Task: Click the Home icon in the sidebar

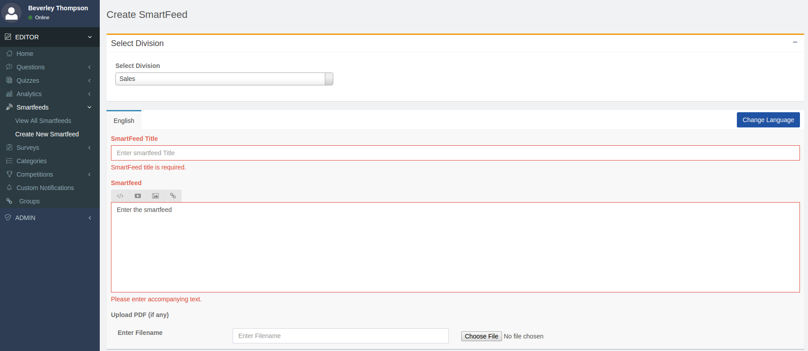Action: click(9, 54)
